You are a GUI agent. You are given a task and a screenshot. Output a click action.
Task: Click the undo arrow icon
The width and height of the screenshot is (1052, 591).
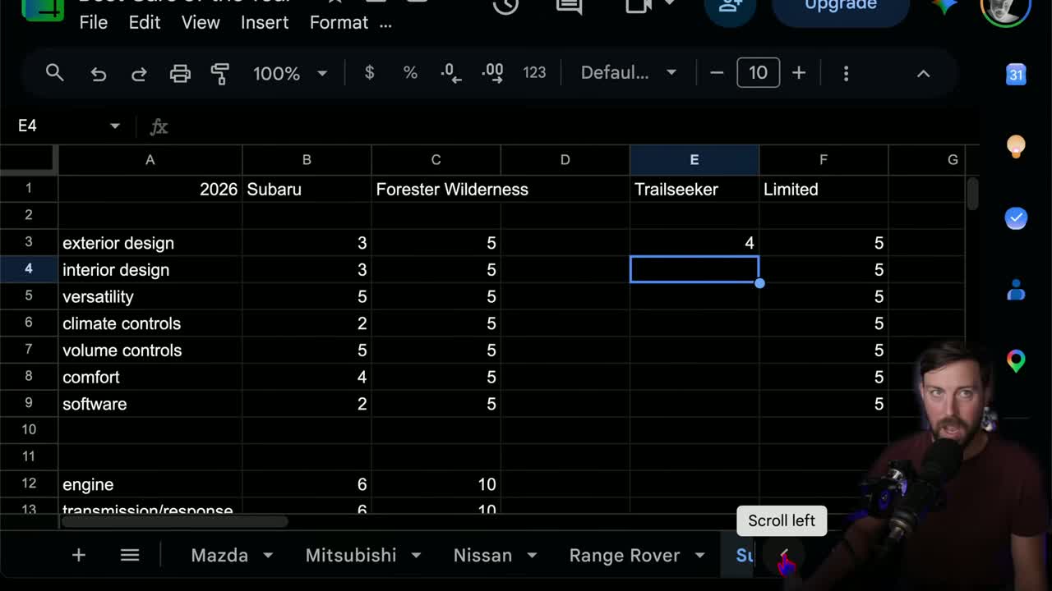pos(99,74)
